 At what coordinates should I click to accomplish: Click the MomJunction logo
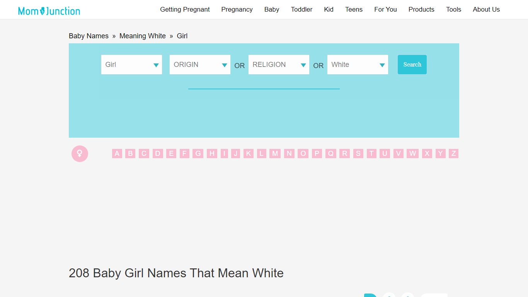(49, 11)
